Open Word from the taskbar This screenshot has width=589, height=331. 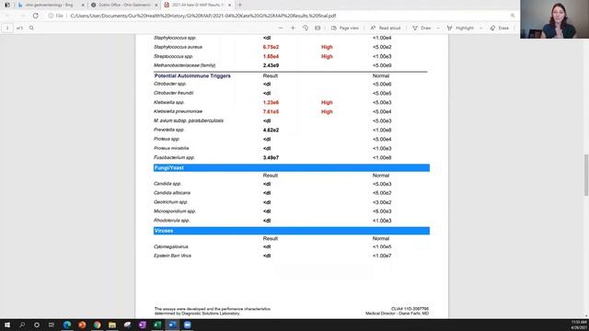[172, 325]
